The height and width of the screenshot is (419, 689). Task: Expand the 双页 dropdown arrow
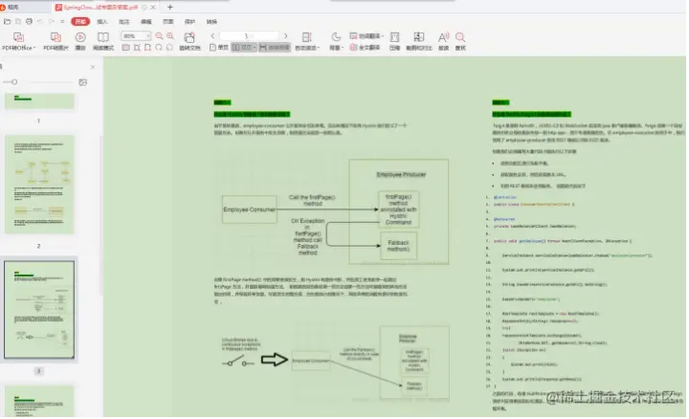(255, 48)
